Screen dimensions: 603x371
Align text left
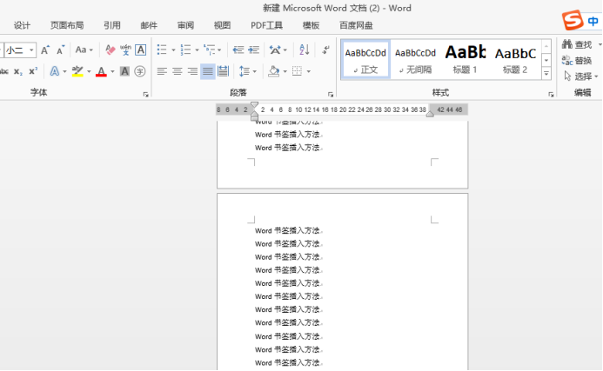(x=162, y=71)
